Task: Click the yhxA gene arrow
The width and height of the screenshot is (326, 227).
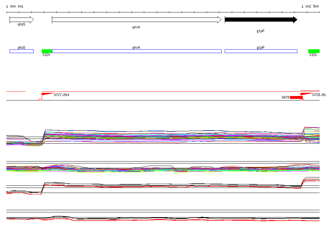Action: pyautogui.click(x=137, y=20)
